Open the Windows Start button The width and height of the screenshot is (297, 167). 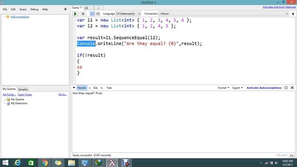(x=6, y=163)
